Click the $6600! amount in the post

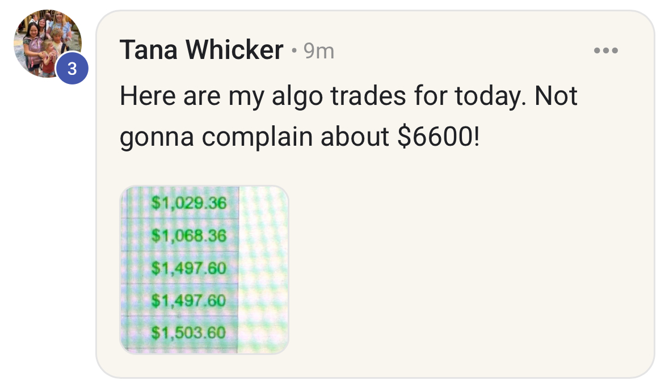(439, 137)
